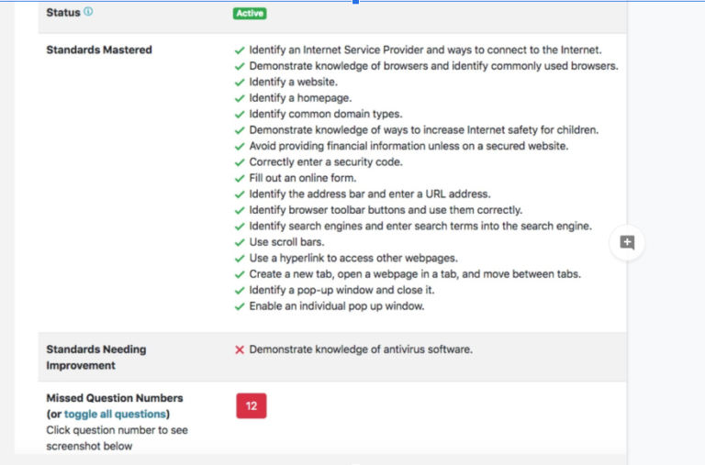705x465 pixels.
Task: Click the red X beside antivirus software standard
Action: (240, 349)
